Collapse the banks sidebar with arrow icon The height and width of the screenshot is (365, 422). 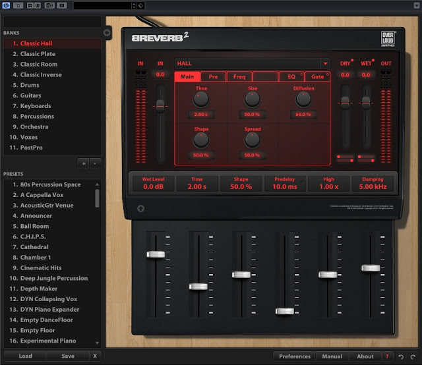pyautogui.click(x=107, y=32)
